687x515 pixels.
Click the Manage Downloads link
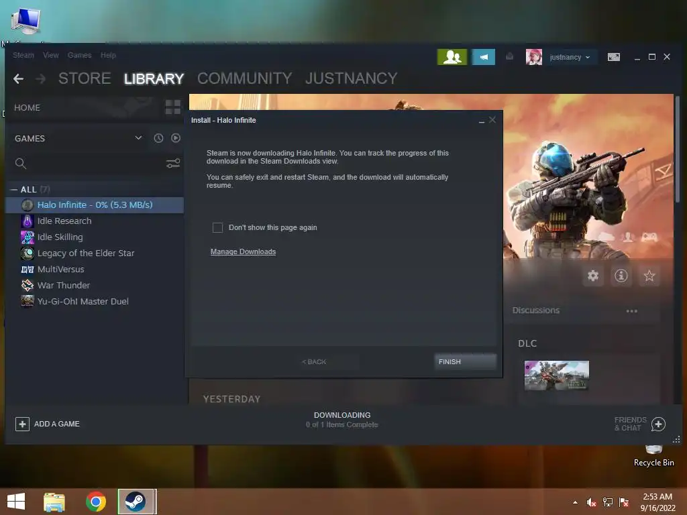point(243,252)
